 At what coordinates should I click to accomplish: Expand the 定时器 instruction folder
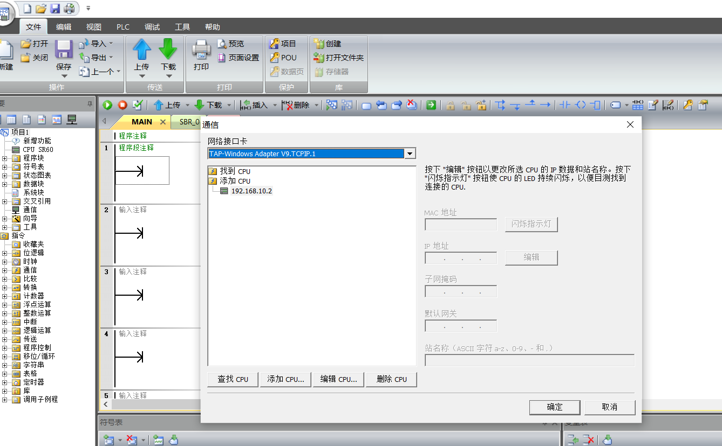5,382
